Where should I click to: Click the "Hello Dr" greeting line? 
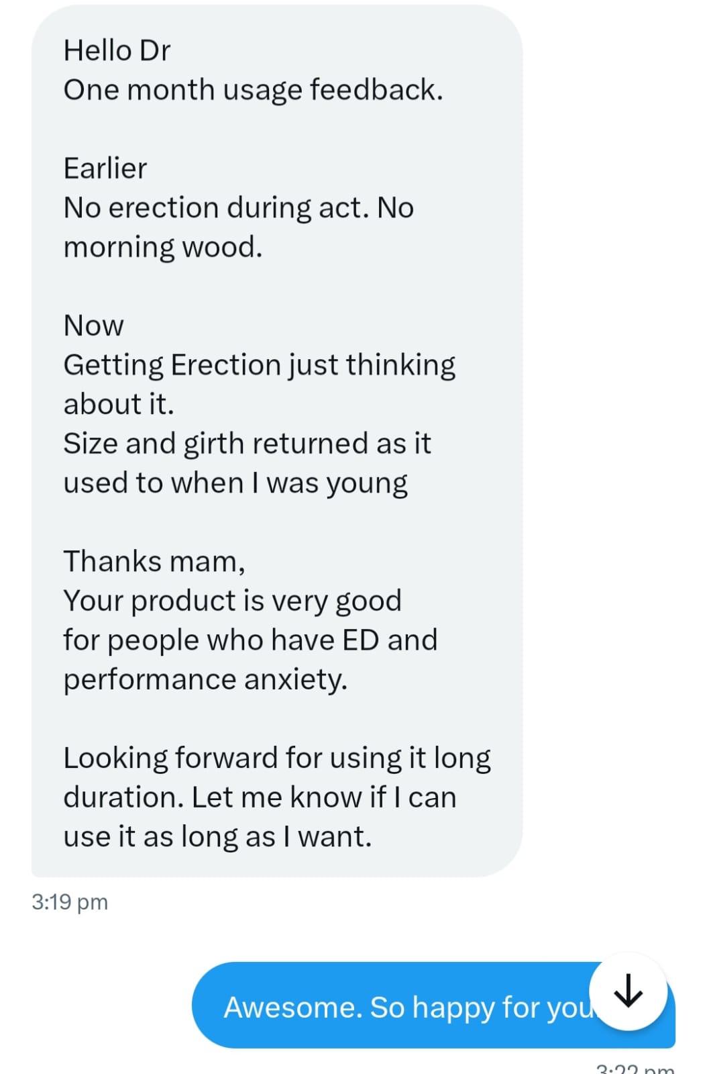pyautogui.click(x=117, y=50)
